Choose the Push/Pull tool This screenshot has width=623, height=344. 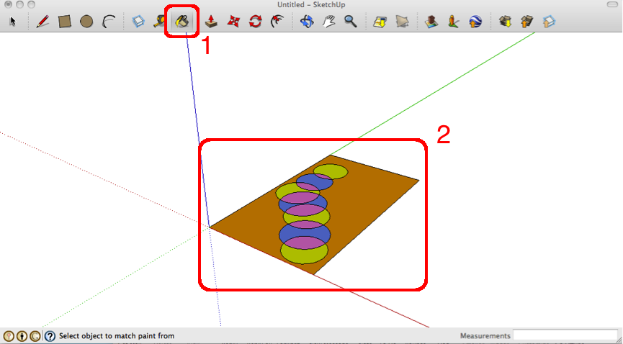pos(211,22)
